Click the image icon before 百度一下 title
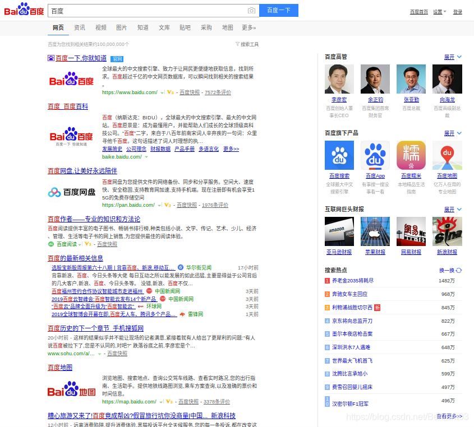 click(x=51, y=58)
